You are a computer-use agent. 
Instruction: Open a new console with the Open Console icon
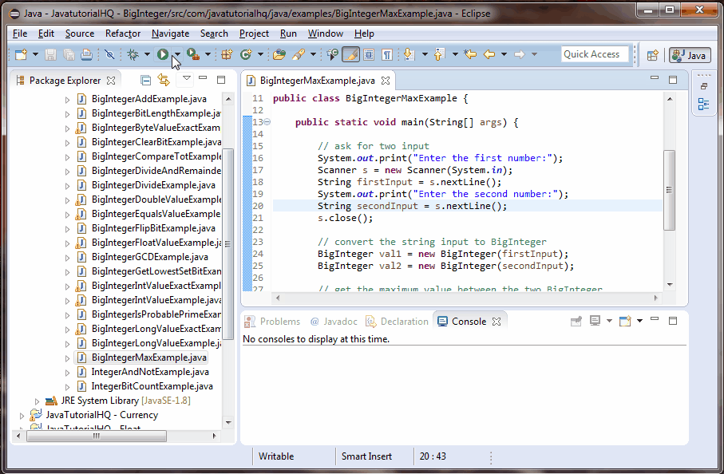coord(625,319)
